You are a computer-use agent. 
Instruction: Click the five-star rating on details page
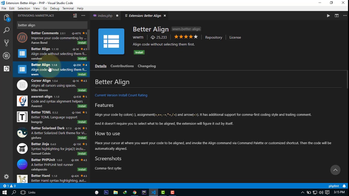pos(186,37)
